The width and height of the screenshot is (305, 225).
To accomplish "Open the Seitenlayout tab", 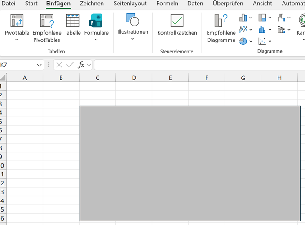I will 130,4.
